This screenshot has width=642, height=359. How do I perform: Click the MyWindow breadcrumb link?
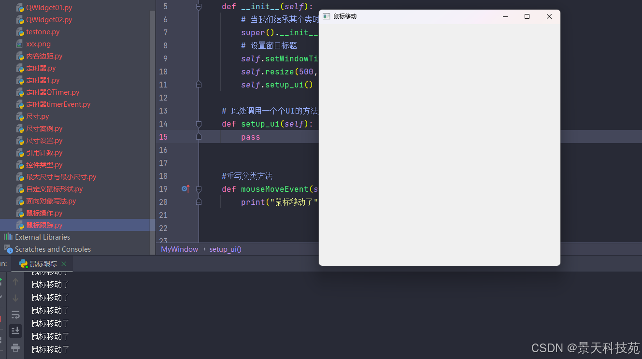tap(179, 249)
